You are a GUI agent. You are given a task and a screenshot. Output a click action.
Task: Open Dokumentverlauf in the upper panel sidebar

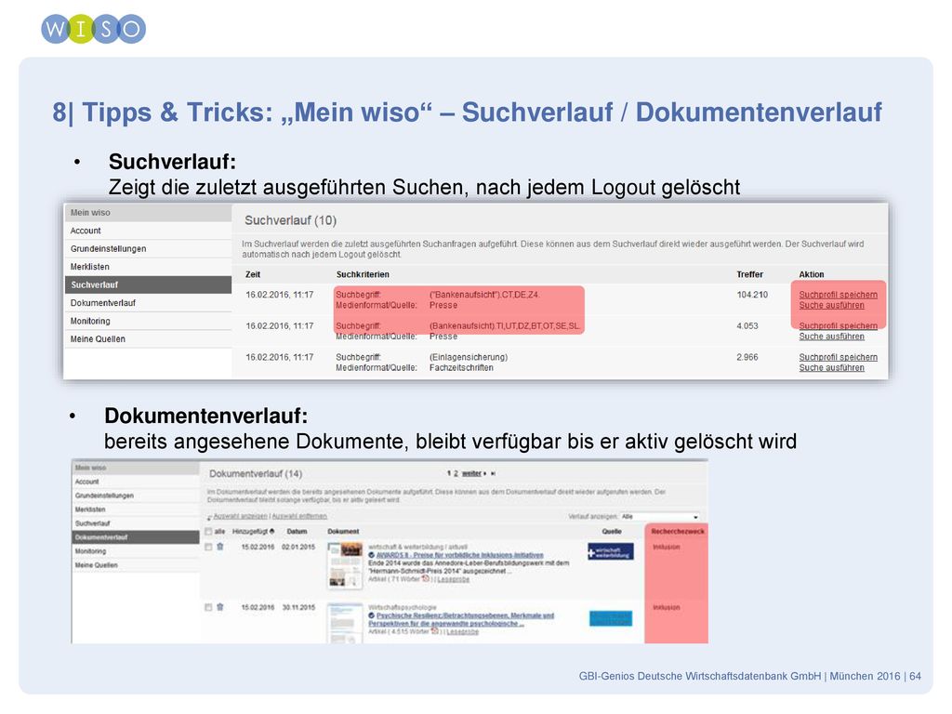(x=102, y=303)
